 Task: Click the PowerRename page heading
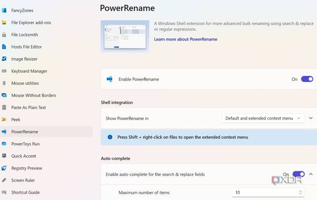click(127, 8)
